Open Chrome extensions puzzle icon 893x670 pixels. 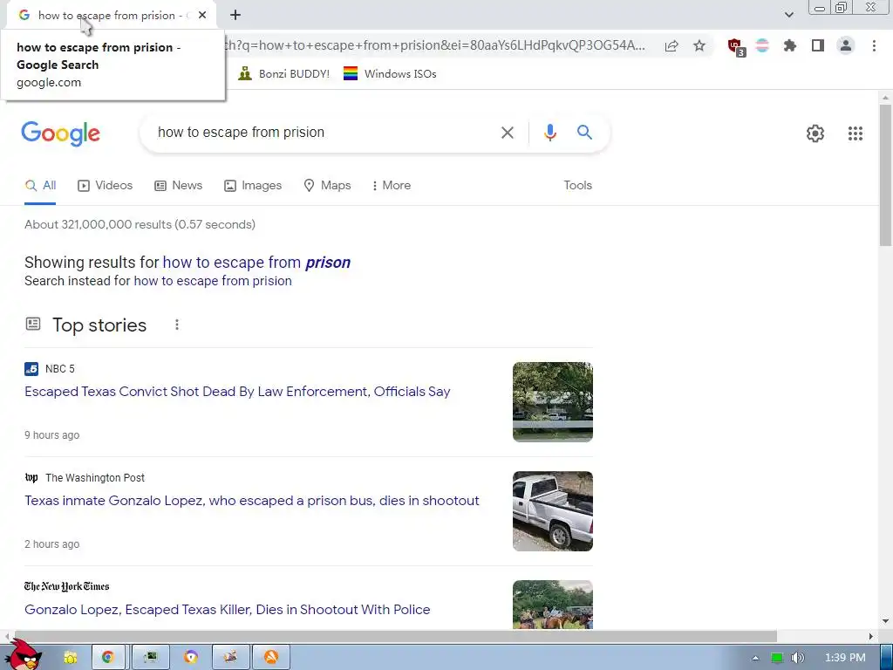789,45
